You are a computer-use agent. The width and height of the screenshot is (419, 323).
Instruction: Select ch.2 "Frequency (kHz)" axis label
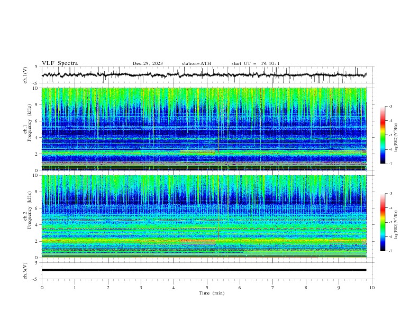click(30, 210)
